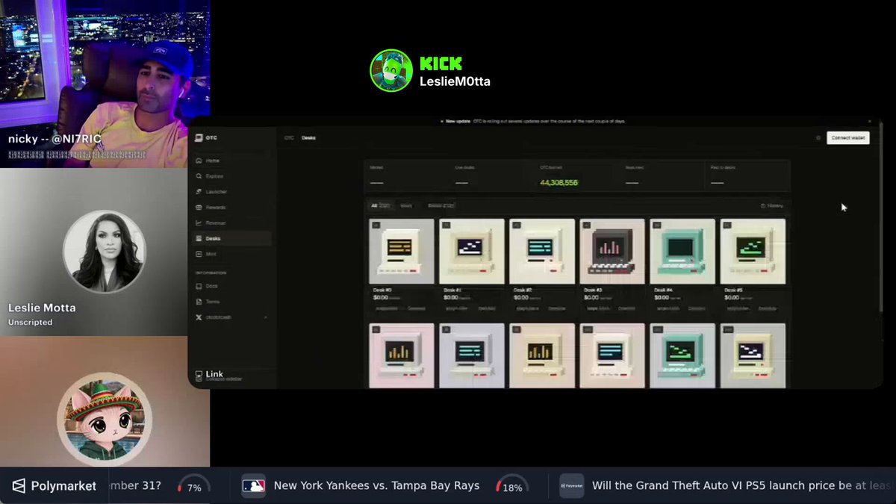Click the Desks breadcrumb
Screen dimensions: 896x504
(x=308, y=138)
